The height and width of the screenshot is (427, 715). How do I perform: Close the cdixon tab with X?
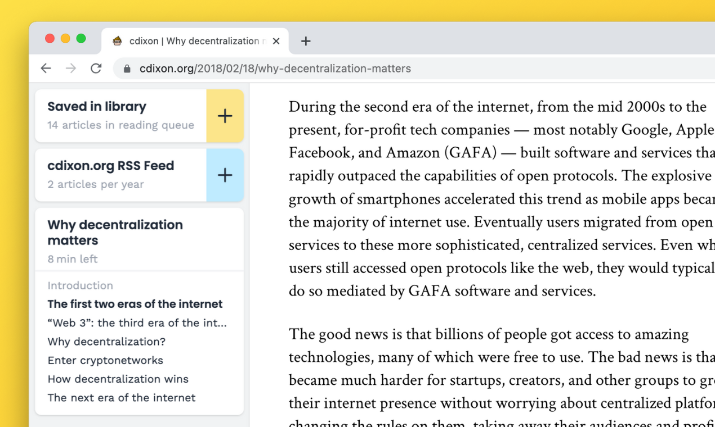click(276, 41)
